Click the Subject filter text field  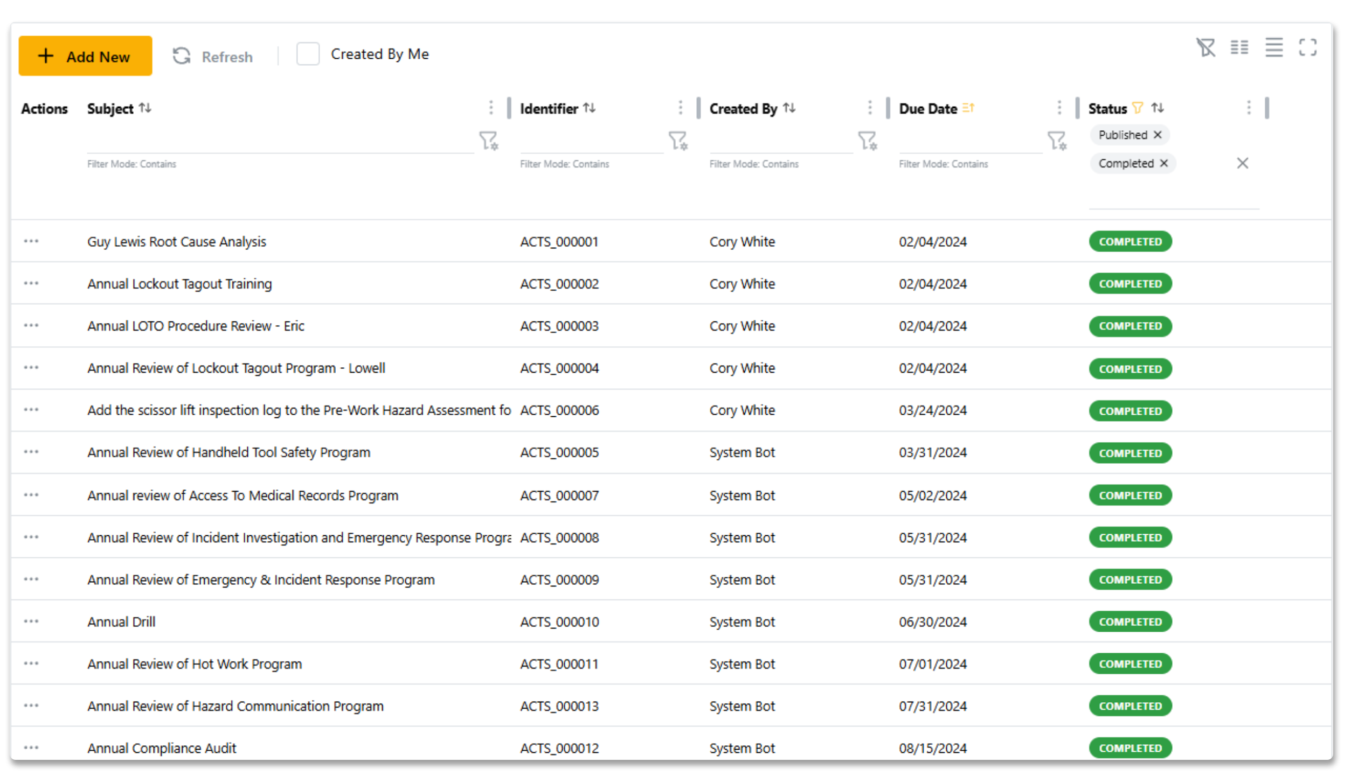click(280, 143)
